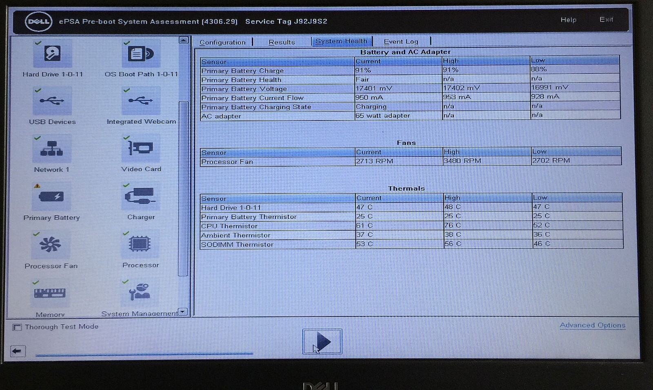Enable the Thorough Test Mode checkbox

[17, 327]
